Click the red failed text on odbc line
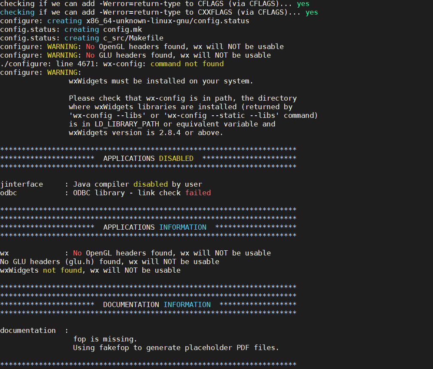 [198, 193]
